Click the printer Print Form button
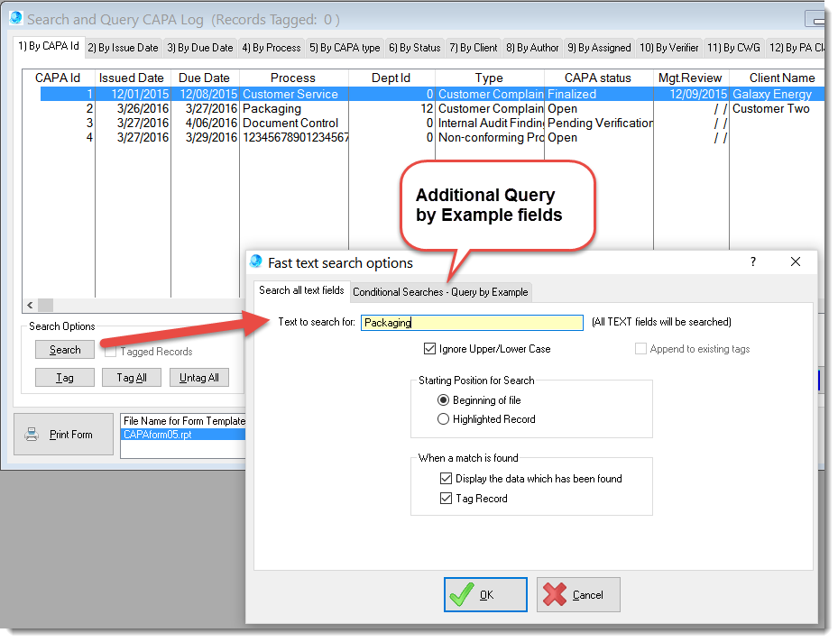The height and width of the screenshot is (642, 838). click(x=63, y=435)
